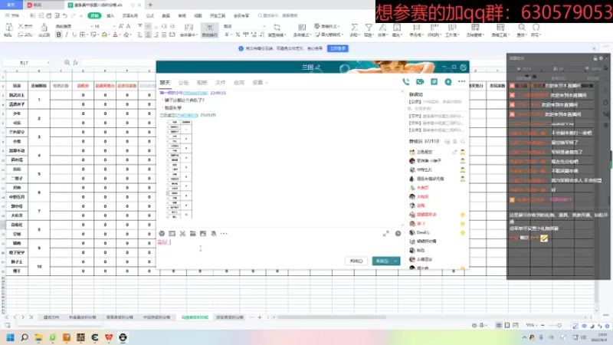This screenshot has width=613, height=345.
Task: Open the send button dropdown arrow in QQ
Action: pos(395,261)
